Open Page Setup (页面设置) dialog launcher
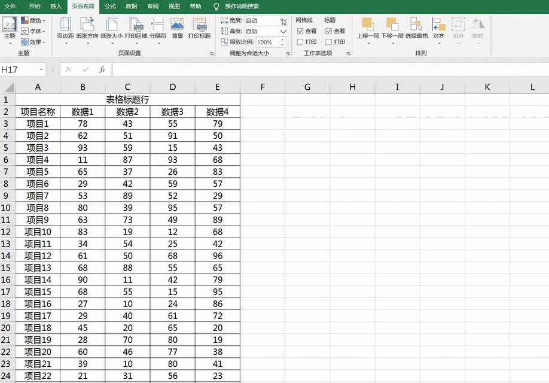The width and height of the screenshot is (549, 383). (x=212, y=54)
